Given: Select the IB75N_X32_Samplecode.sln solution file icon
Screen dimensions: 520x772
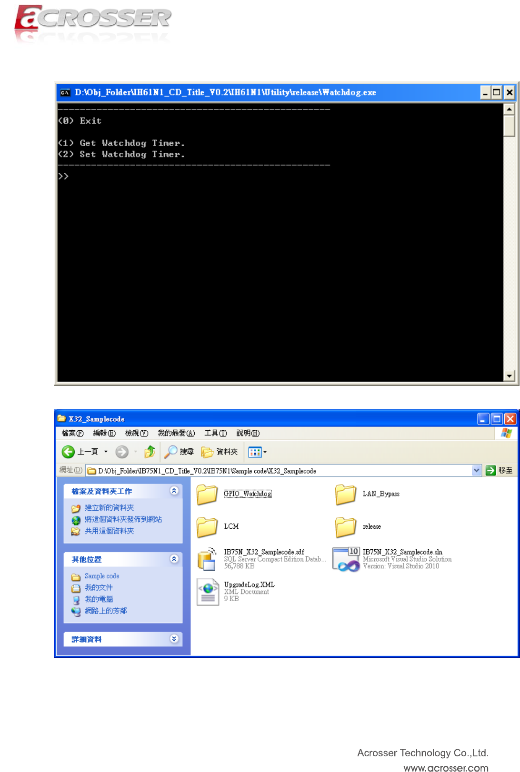Looking at the screenshot, I should pyautogui.click(x=346, y=559).
